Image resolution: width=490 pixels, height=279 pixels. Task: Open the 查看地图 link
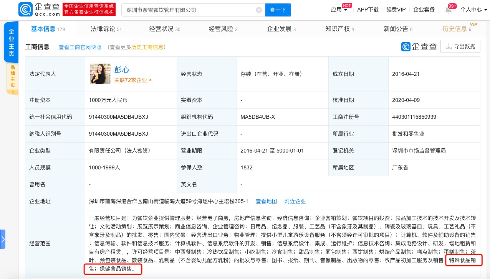(267, 201)
